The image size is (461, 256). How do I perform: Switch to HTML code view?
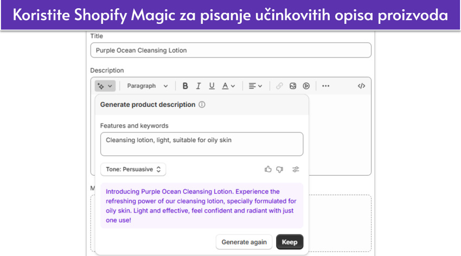tap(361, 86)
